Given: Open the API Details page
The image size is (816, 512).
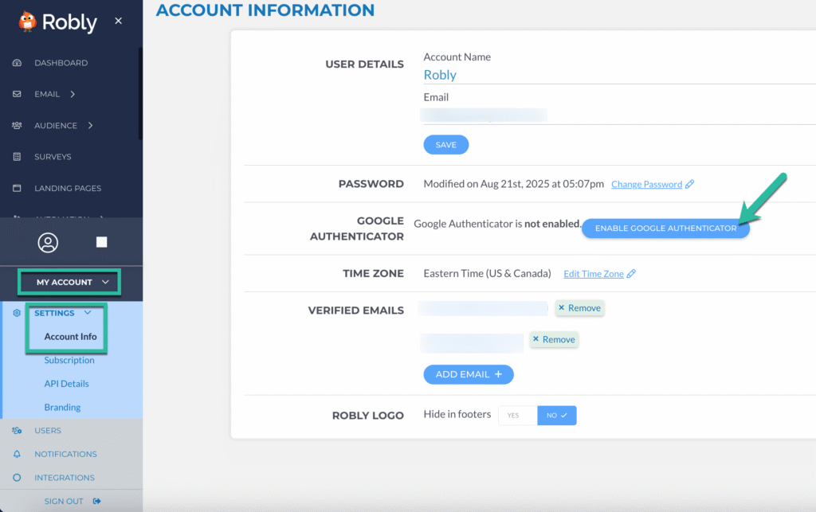Looking at the screenshot, I should [66, 384].
